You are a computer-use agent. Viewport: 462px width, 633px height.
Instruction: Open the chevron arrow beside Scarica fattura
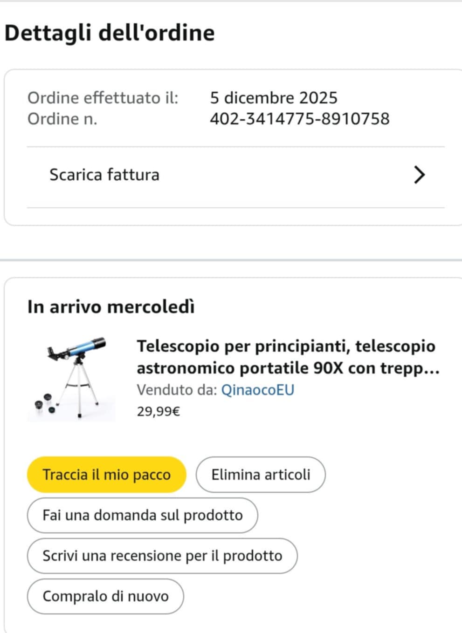[420, 175]
